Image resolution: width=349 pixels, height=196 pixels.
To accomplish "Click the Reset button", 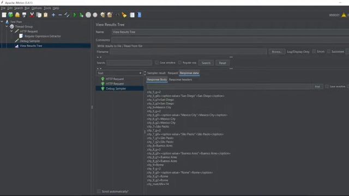I will (x=222, y=63).
